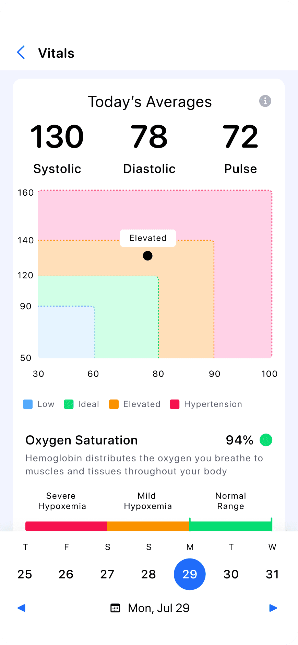
Task: Go back using the blue chevron
Action: [x=21, y=53]
